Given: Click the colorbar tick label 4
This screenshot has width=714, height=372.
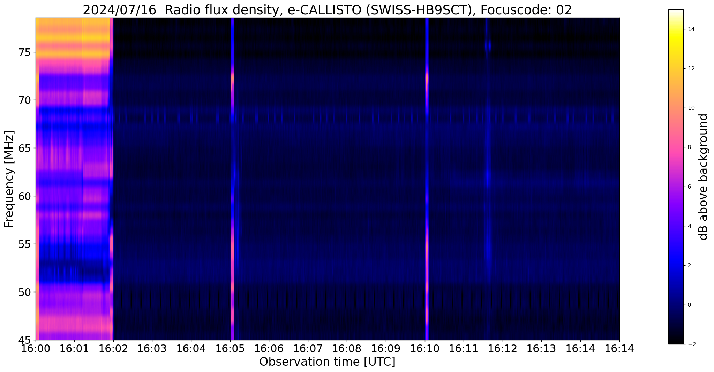Looking at the screenshot, I should (689, 226).
